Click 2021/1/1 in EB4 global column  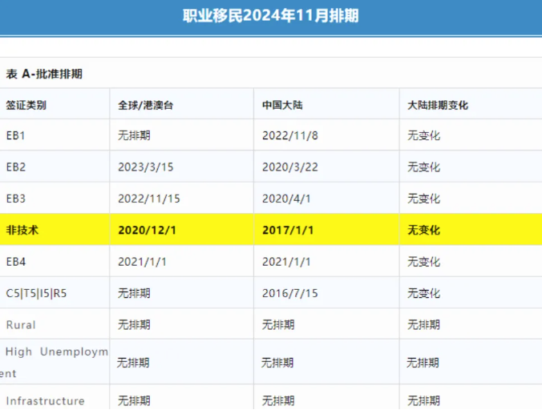click(x=142, y=262)
